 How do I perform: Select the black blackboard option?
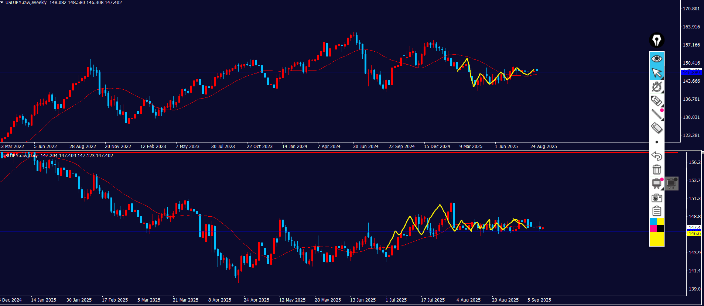click(x=671, y=183)
